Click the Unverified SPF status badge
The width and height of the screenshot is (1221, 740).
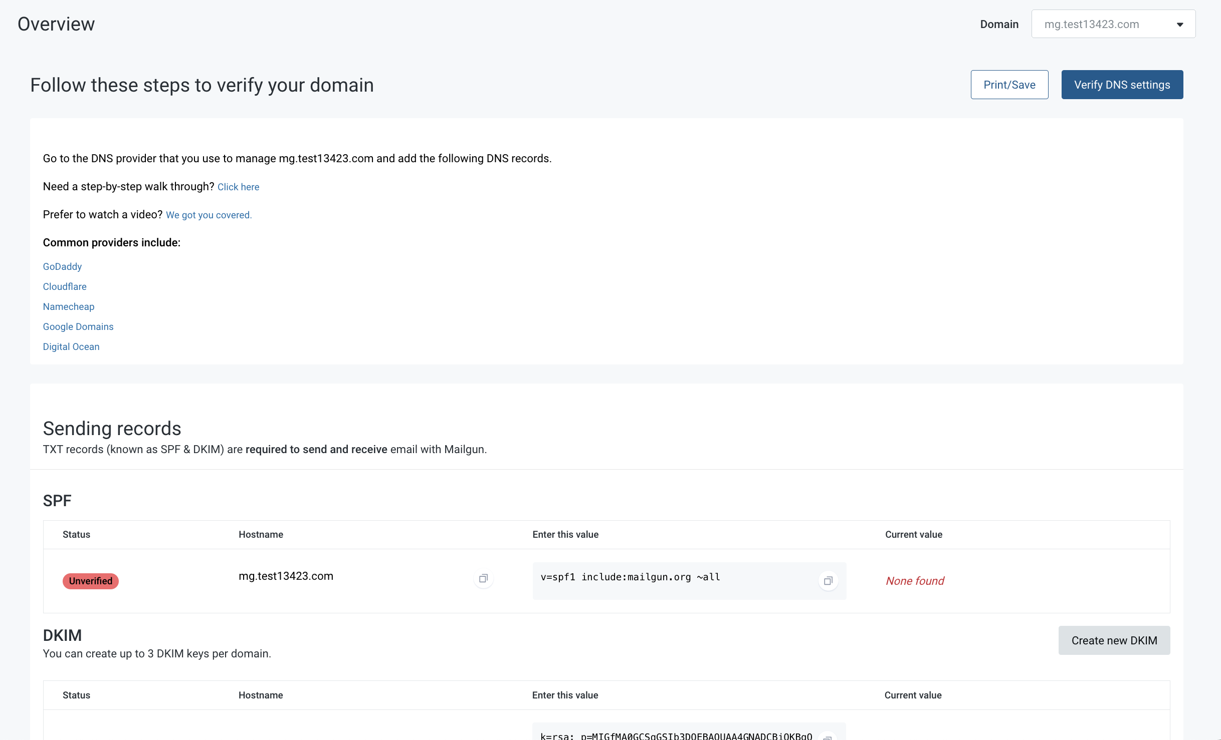(91, 581)
